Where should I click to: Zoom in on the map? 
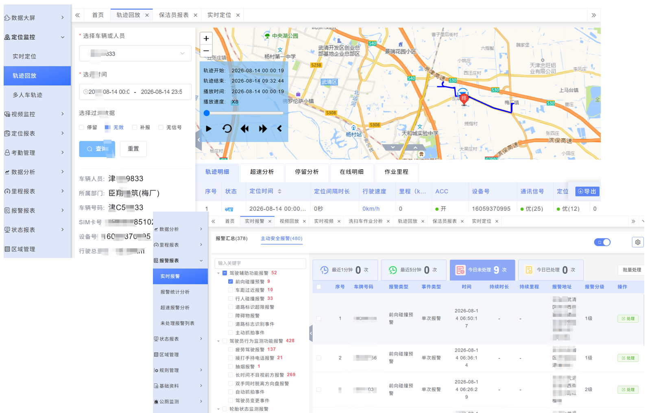pyautogui.click(x=206, y=38)
